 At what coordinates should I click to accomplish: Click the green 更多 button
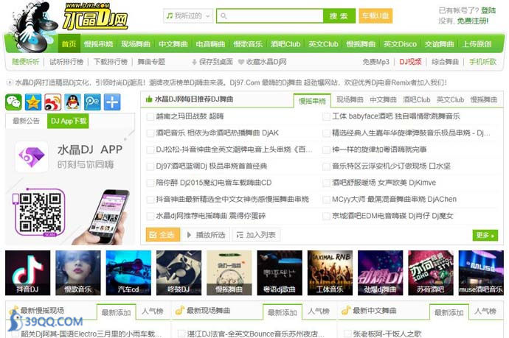click(485, 235)
